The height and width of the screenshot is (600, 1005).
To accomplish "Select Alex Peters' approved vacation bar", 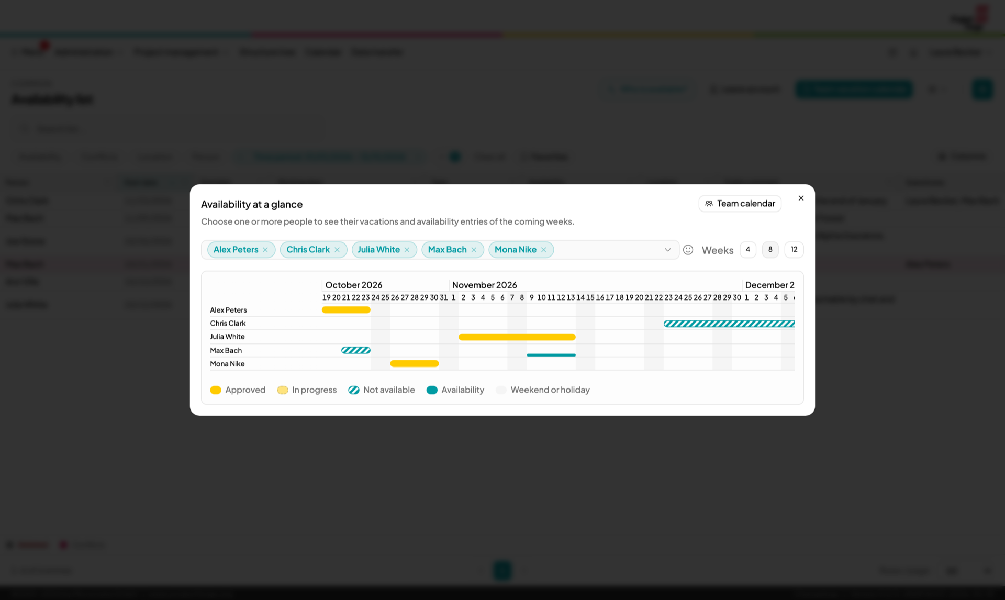I will [346, 310].
